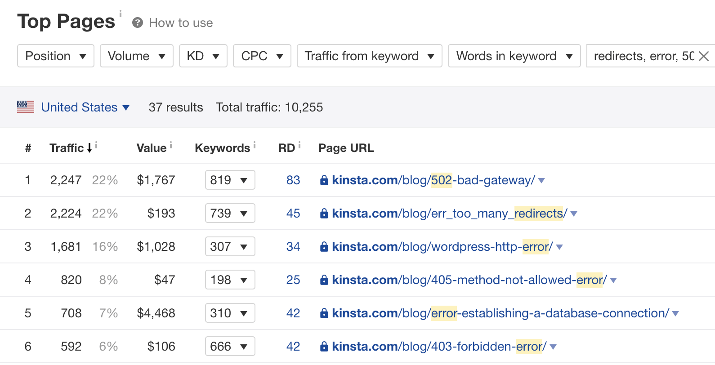The height and width of the screenshot is (365, 715).
Task: Open the Volume filter dropdown
Action: [137, 56]
